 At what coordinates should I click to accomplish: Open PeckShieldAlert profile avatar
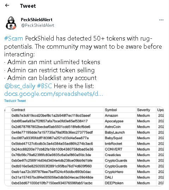coord(11,23)
